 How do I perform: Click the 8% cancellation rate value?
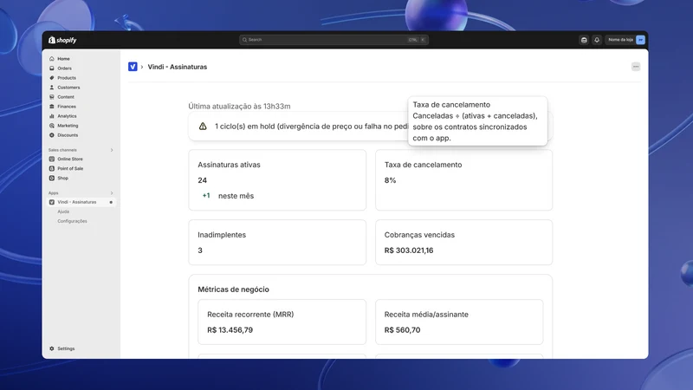coord(391,180)
